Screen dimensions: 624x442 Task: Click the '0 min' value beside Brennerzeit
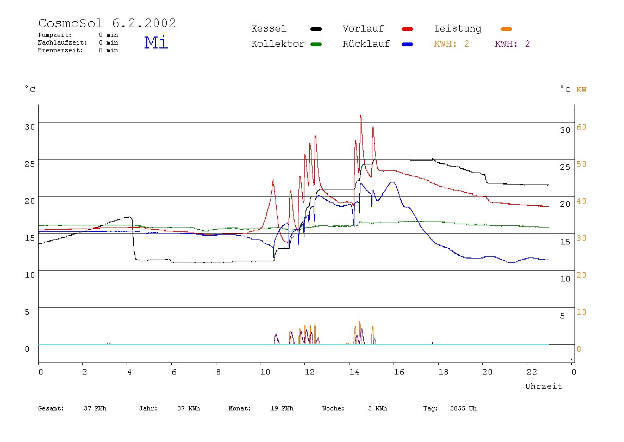coord(109,50)
